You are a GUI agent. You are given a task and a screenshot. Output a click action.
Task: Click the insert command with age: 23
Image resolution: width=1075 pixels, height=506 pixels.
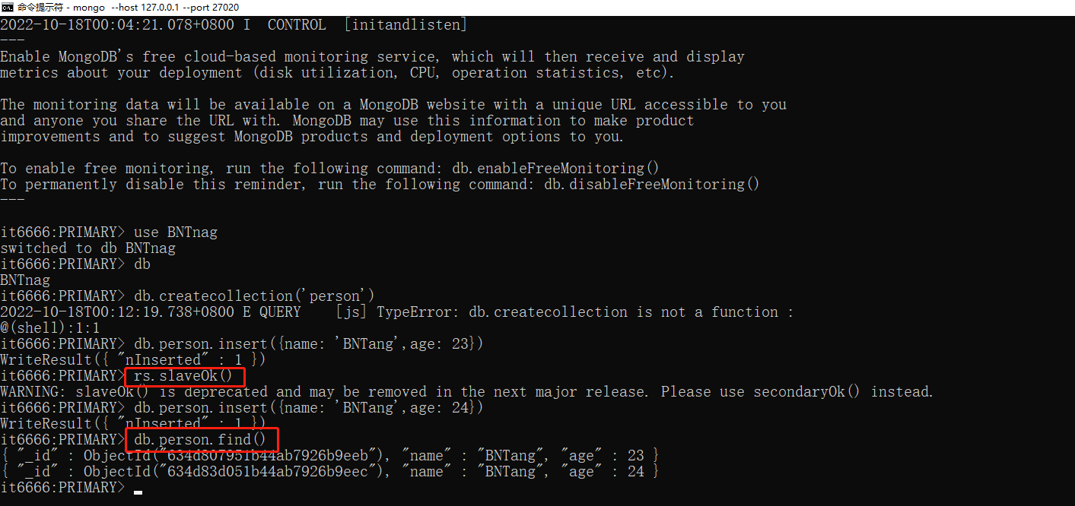tap(308, 344)
